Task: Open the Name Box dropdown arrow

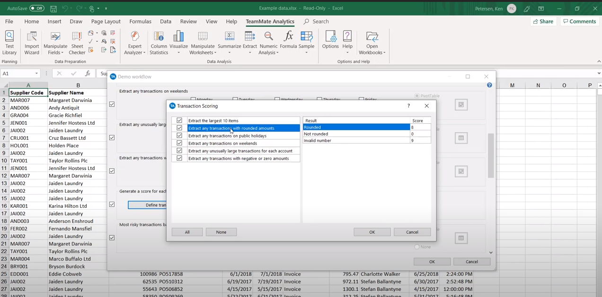Action: click(36, 74)
